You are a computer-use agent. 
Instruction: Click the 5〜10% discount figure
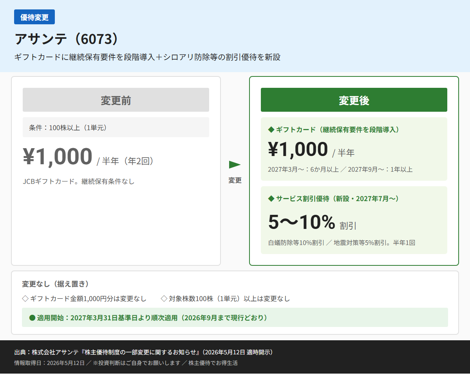[302, 222]
